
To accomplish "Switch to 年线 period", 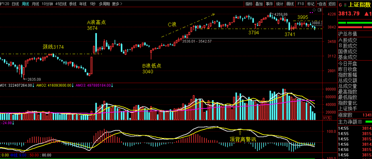I will coord(83,4).
